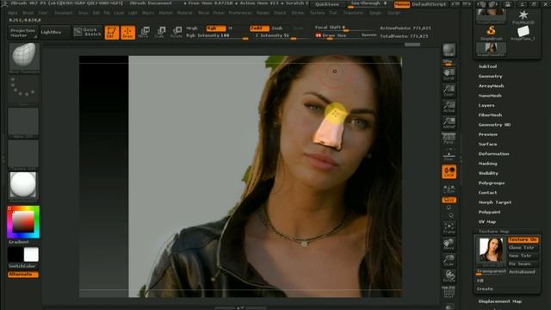Click the Projection Master button

23,33
